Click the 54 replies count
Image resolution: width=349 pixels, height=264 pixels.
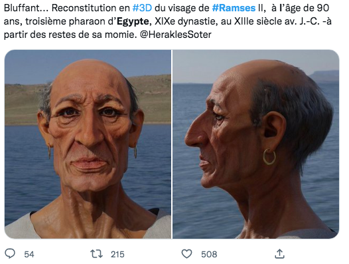(x=29, y=255)
